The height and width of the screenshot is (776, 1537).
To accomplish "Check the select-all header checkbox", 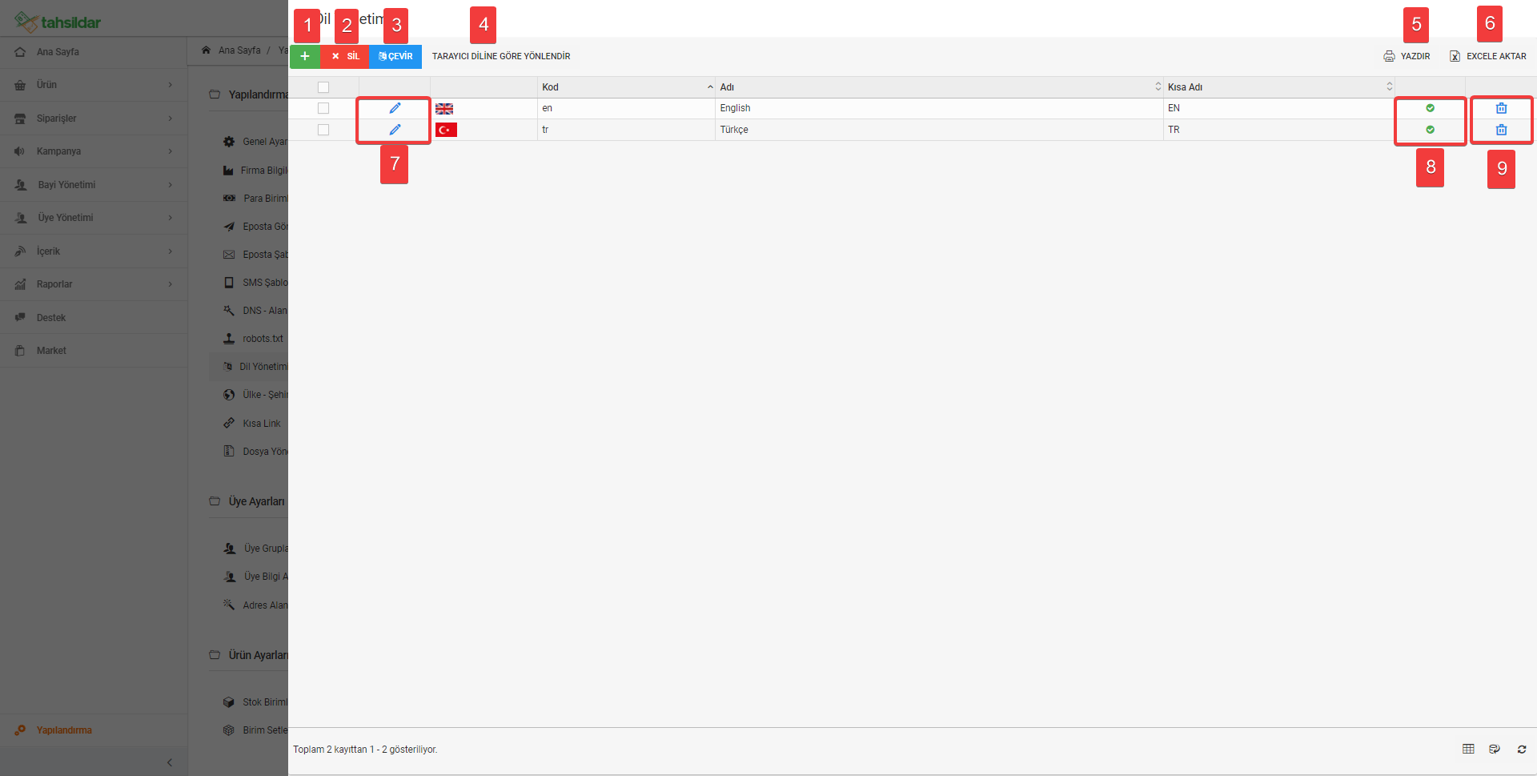I will [323, 87].
